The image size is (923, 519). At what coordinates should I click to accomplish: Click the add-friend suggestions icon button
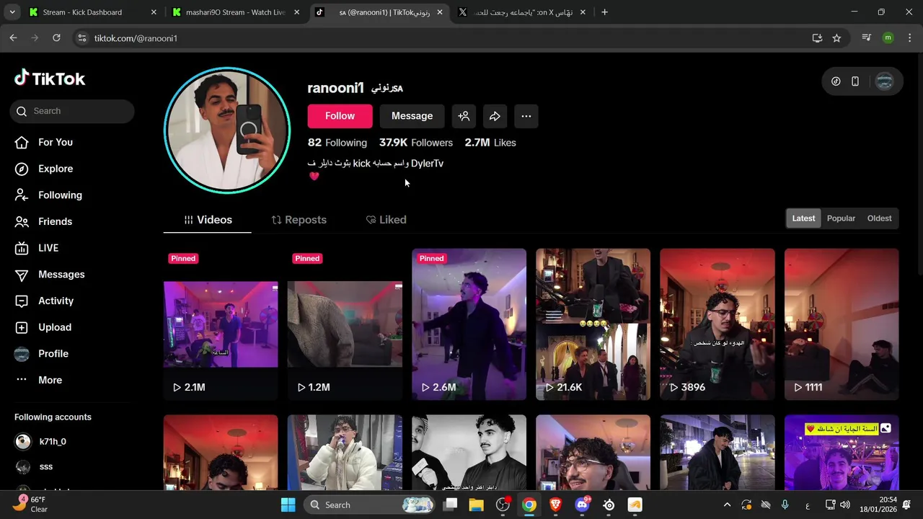[464, 116]
